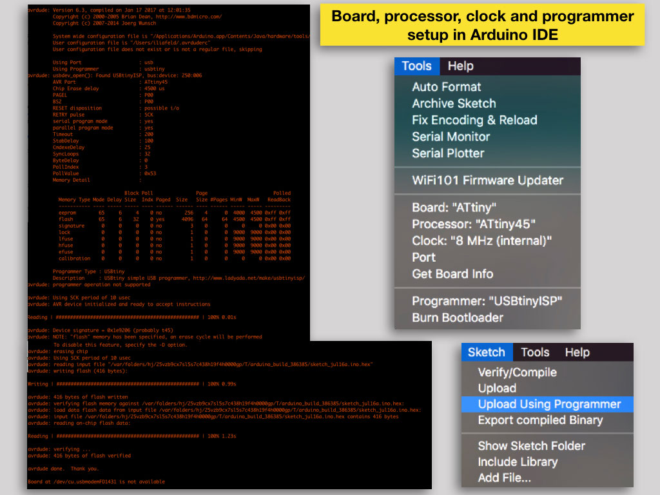Select Archive Sketch menu entry
The height and width of the screenshot is (495, 660).
(x=454, y=104)
